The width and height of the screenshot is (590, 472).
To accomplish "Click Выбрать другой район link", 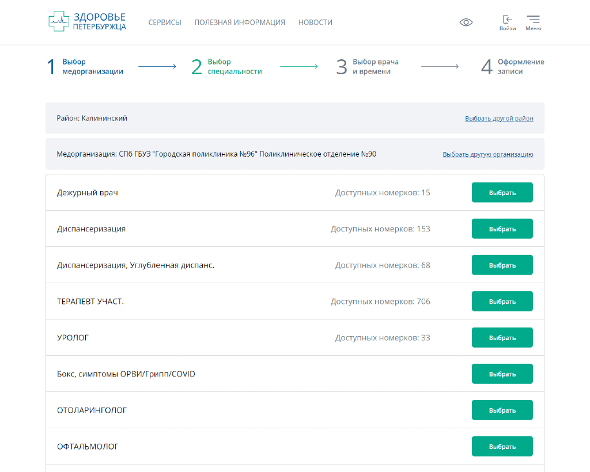I will 499,119.
